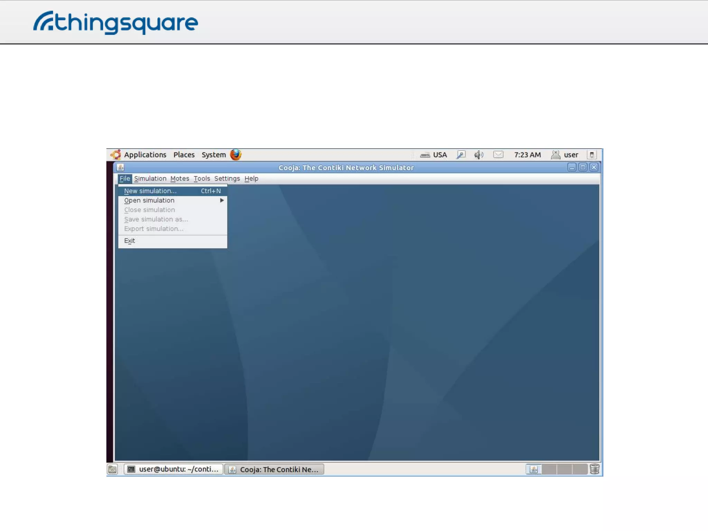Open the Settings menu

click(227, 179)
